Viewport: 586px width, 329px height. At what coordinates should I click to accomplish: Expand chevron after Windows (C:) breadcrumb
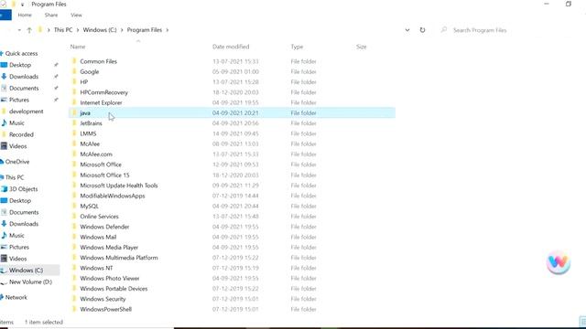[122, 30]
